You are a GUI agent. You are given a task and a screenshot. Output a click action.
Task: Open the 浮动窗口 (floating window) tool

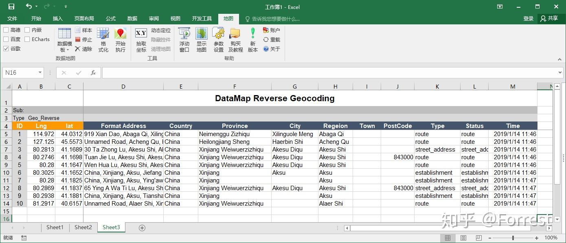click(184, 39)
